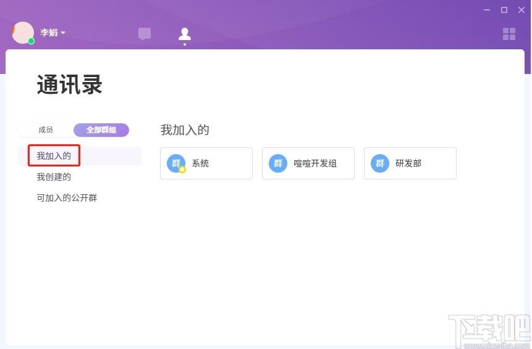Select 我创建的 in the sidebar
The height and width of the screenshot is (349, 532).
click(54, 177)
